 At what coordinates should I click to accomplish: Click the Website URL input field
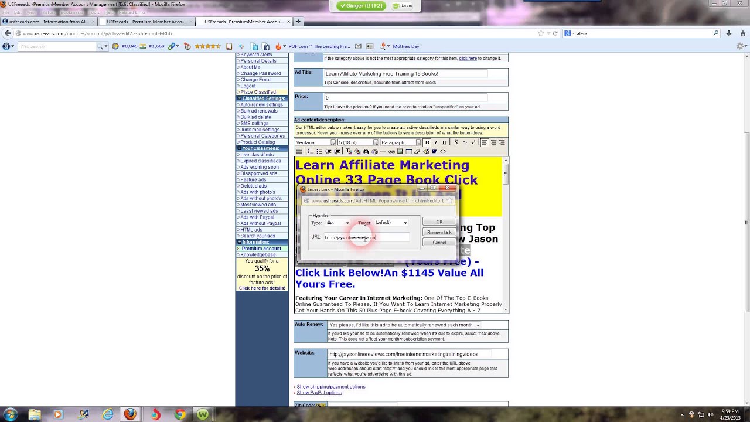point(408,354)
